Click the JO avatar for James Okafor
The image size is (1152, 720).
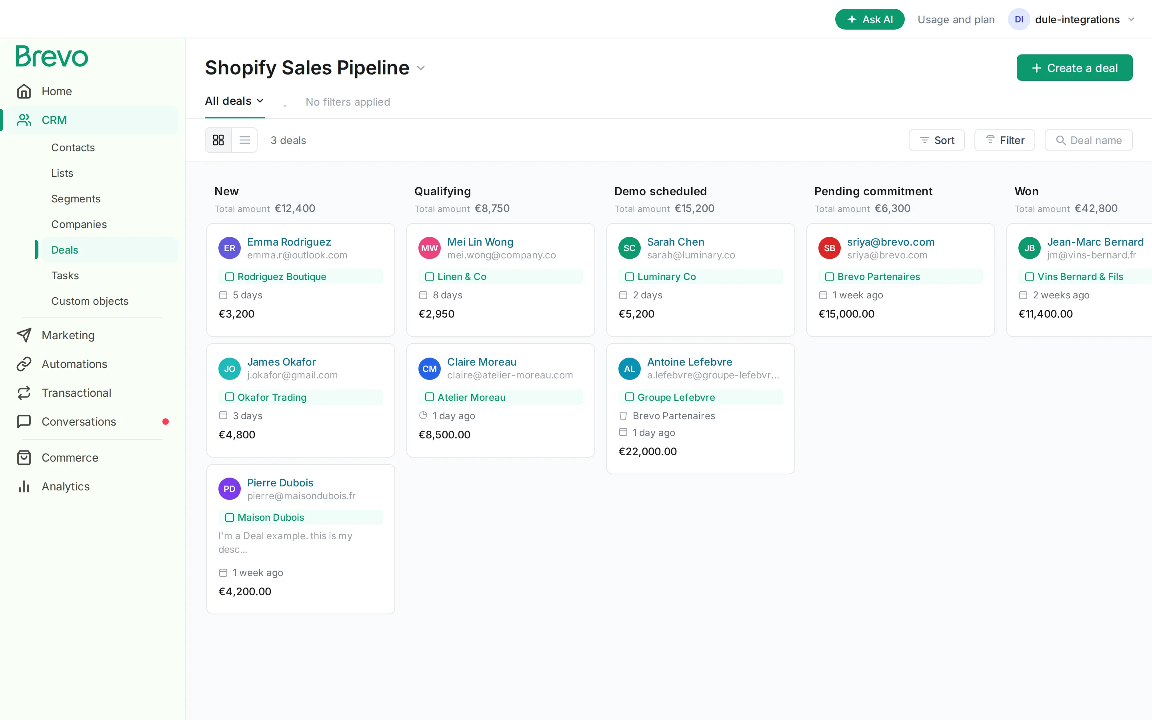point(230,368)
